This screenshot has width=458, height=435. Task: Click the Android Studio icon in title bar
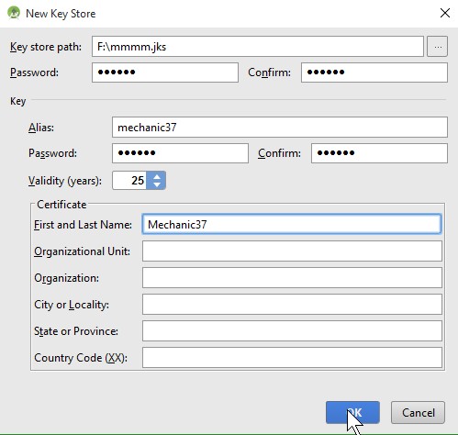coord(14,13)
